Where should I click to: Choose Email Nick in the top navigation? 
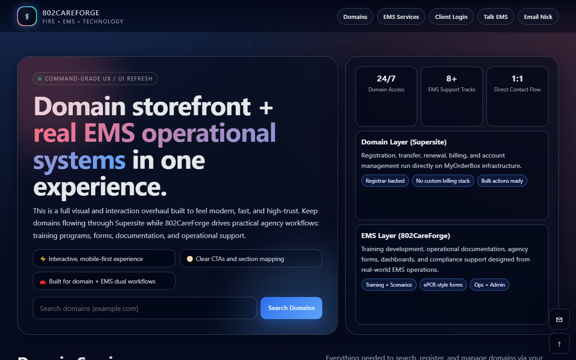click(538, 17)
